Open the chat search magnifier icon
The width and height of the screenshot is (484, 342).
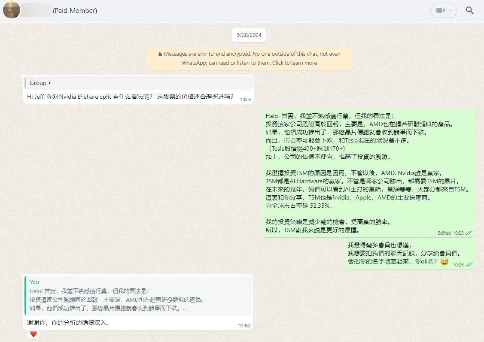pyautogui.click(x=469, y=10)
